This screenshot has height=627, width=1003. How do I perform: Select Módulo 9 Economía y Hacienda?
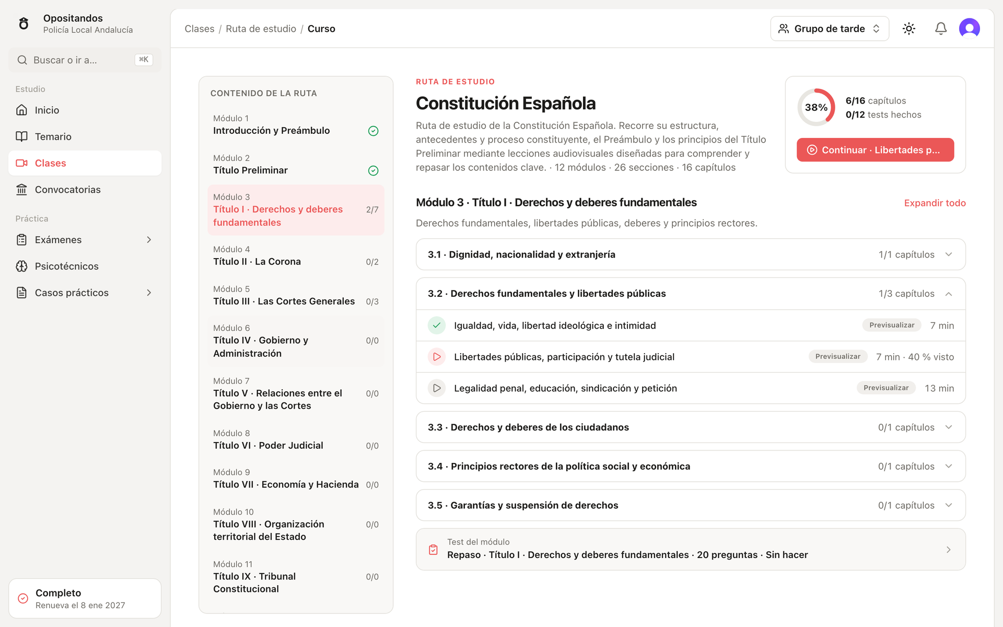pyautogui.click(x=296, y=479)
